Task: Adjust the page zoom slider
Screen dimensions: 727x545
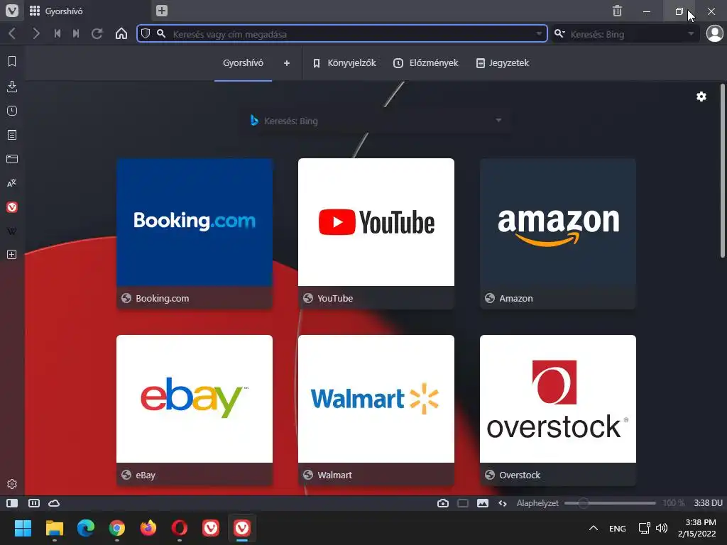Action: click(610, 503)
